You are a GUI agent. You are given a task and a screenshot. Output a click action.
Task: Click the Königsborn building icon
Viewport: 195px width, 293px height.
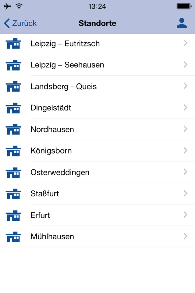13,151
